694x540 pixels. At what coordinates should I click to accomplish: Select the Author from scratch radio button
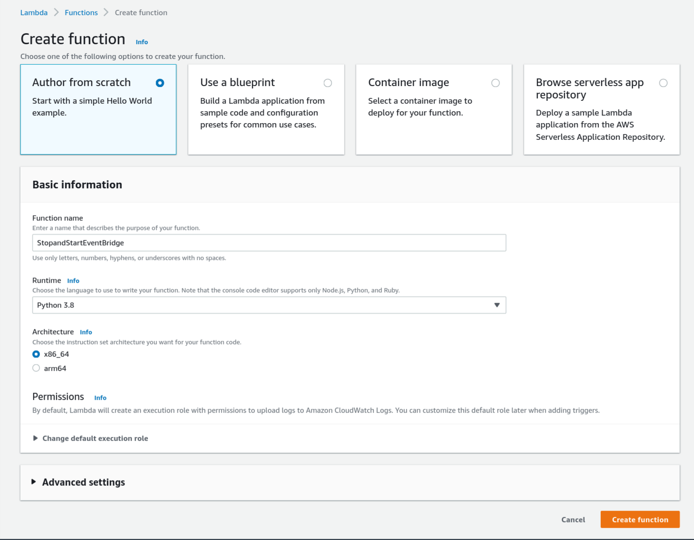[x=160, y=83]
